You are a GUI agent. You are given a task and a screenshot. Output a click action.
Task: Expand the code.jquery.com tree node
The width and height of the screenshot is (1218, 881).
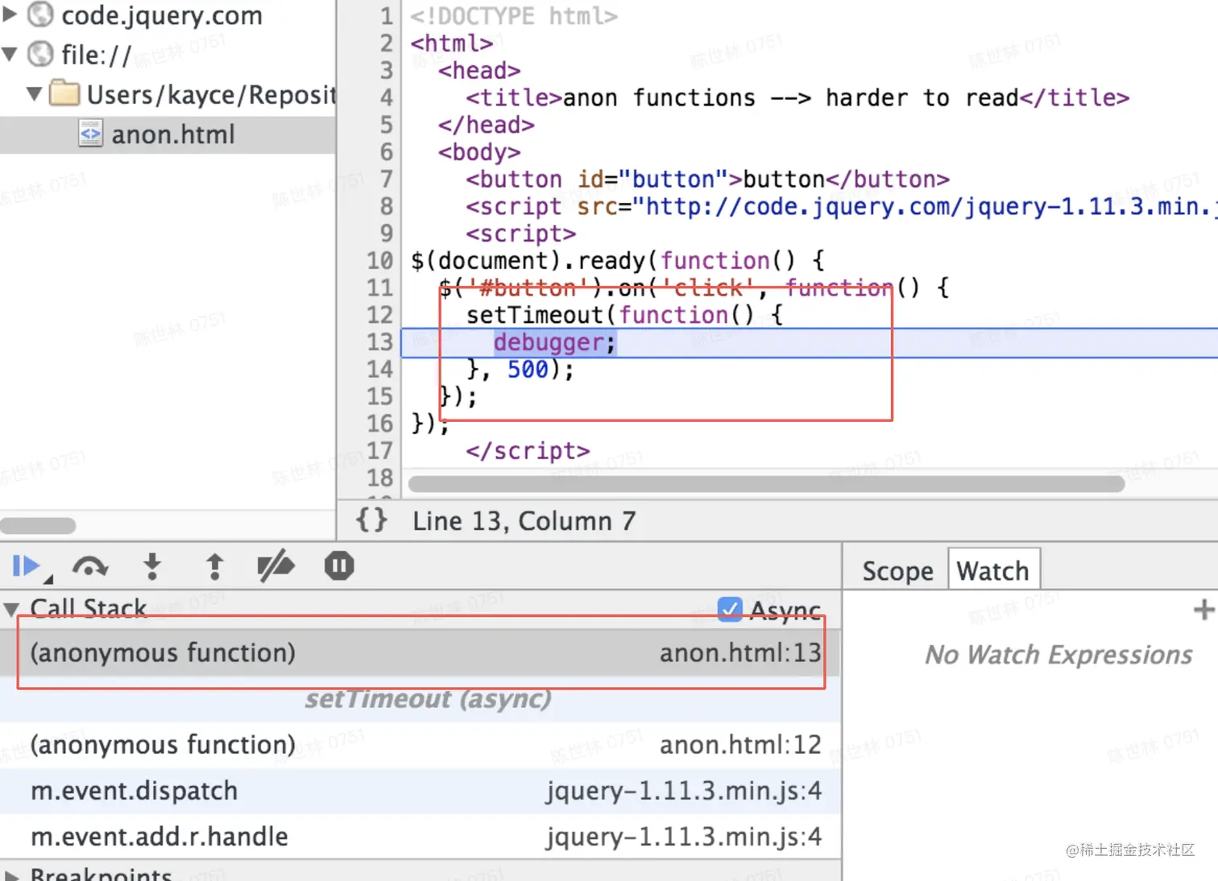[10, 14]
